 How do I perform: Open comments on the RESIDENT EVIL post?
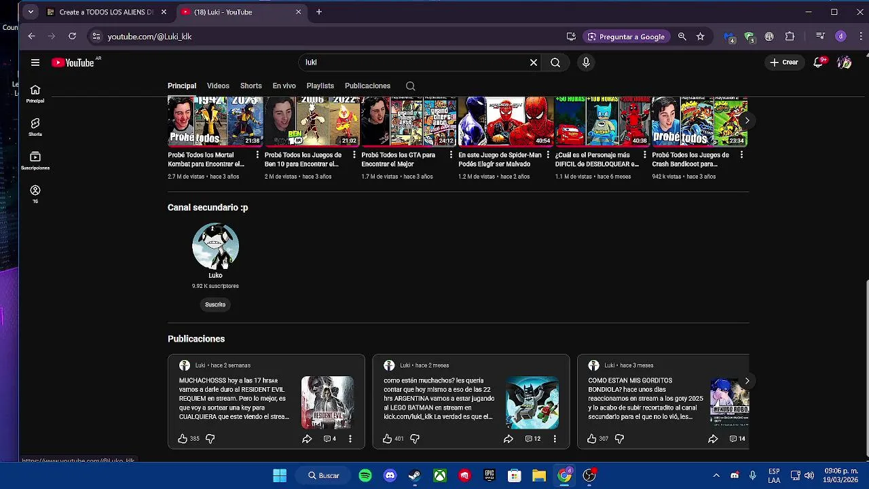(330, 439)
